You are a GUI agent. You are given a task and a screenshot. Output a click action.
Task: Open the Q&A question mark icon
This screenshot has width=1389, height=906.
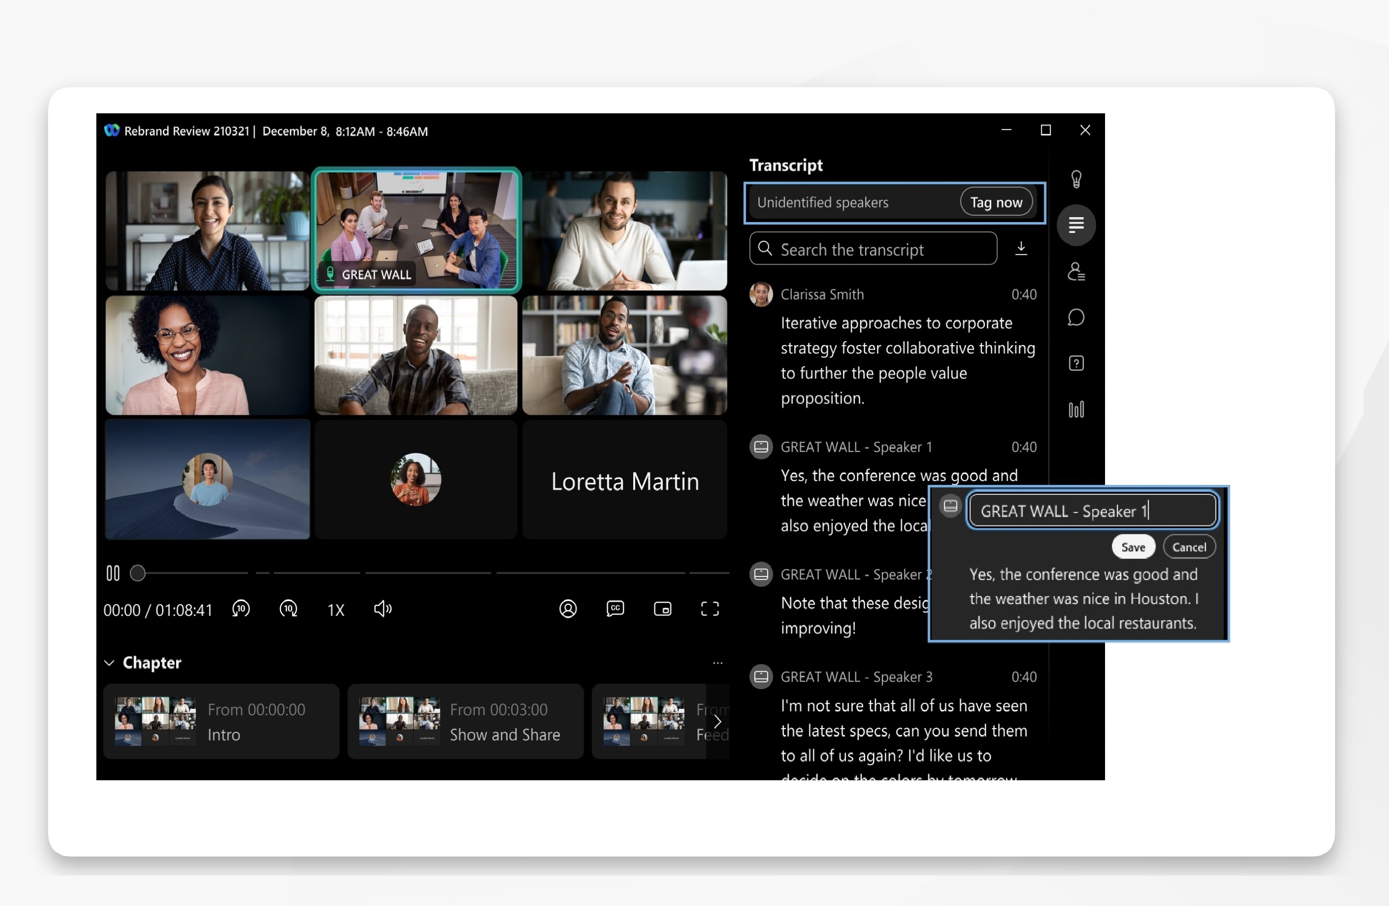(1076, 363)
